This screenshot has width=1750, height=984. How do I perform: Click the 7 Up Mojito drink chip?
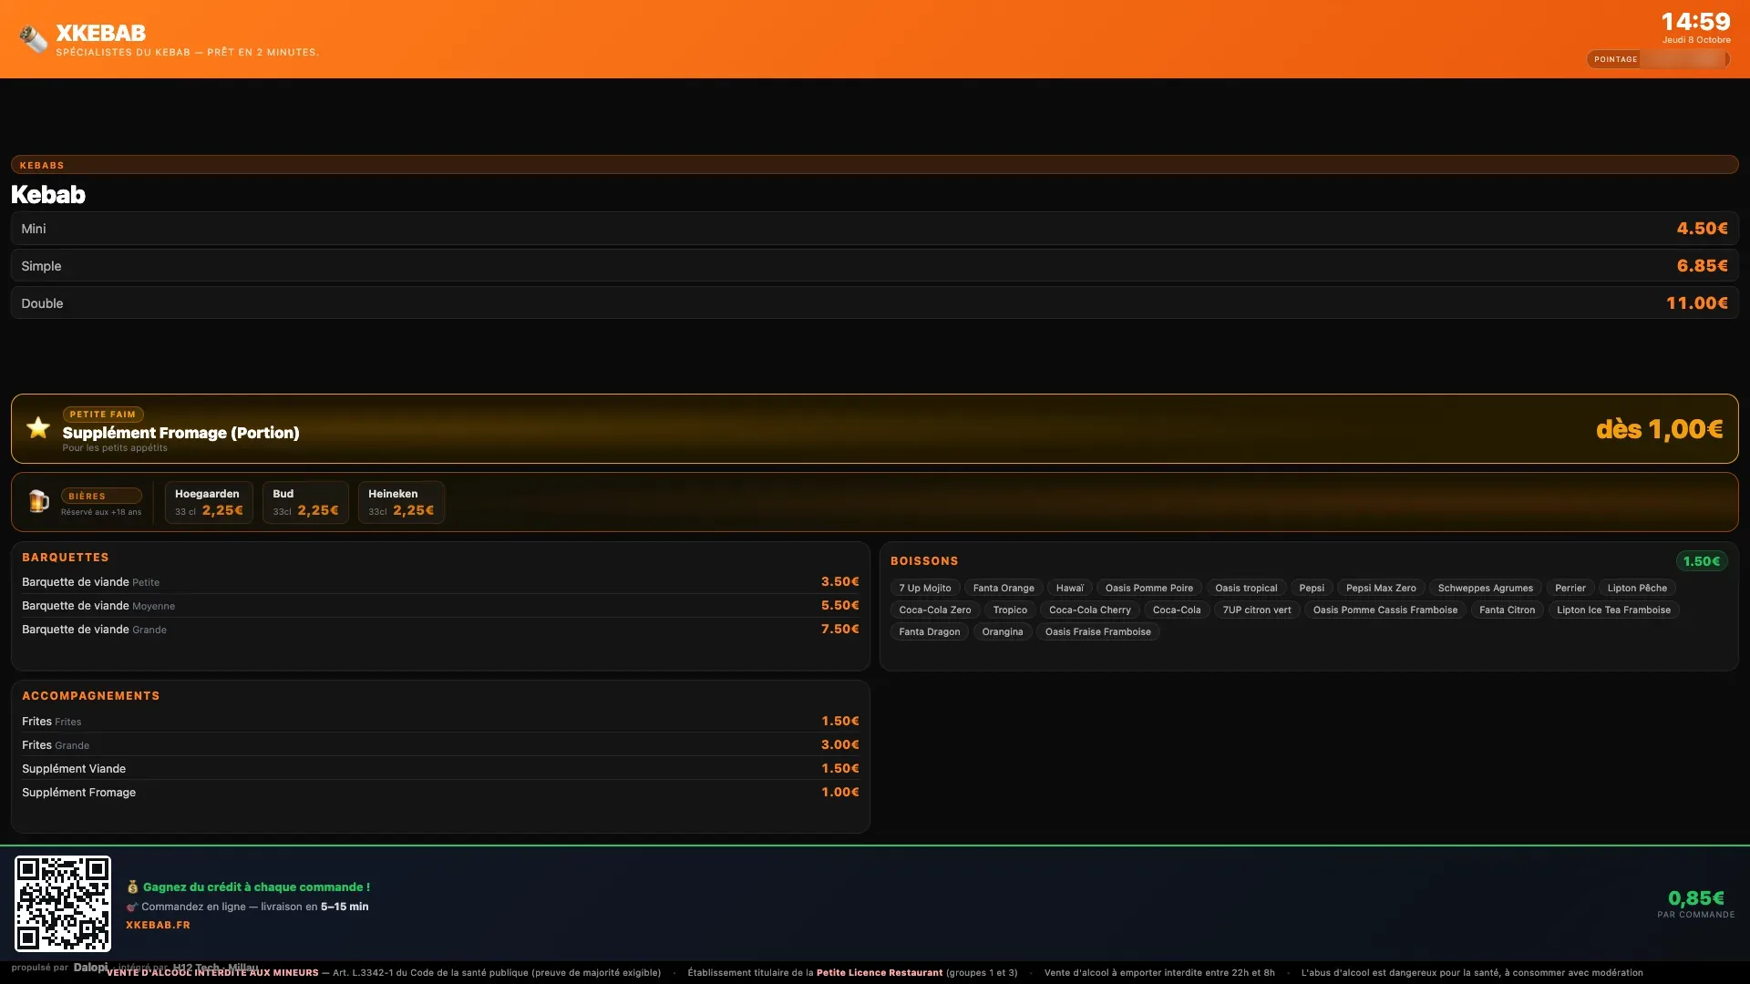pos(925,588)
